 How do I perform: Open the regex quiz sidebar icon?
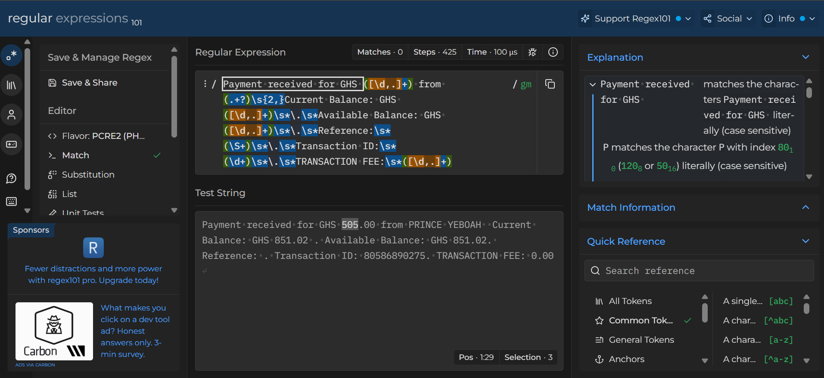pyautogui.click(x=12, y=144)
